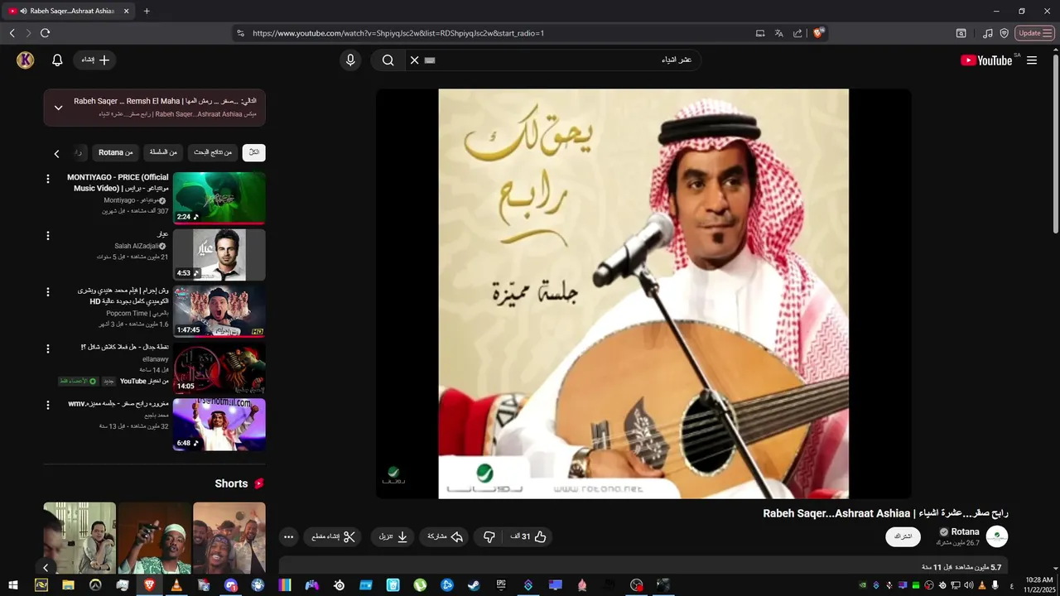The image size is (1060, 596).
Task: Click the browser address bar URL
Action: pyautogui.click(x=398, y=33)
